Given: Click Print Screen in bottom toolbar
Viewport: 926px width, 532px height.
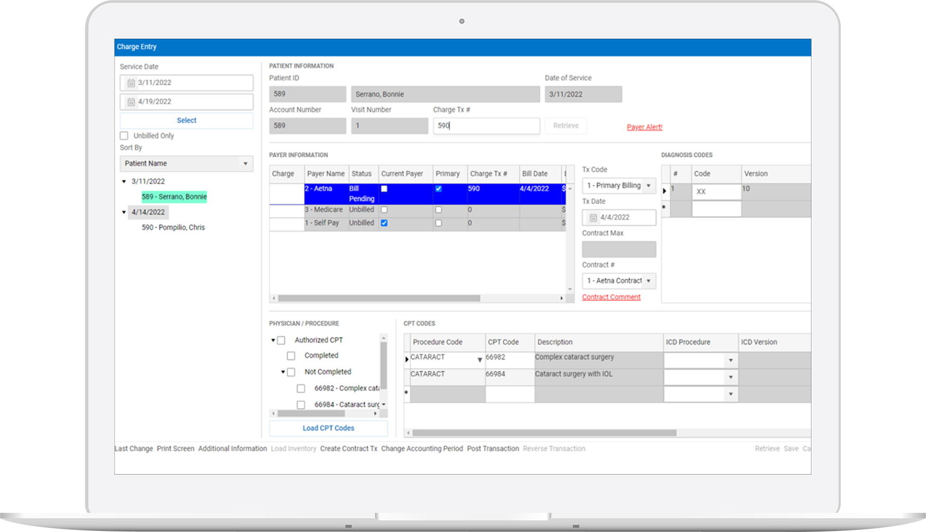Looking at the screenshot, I should point(175,449).
